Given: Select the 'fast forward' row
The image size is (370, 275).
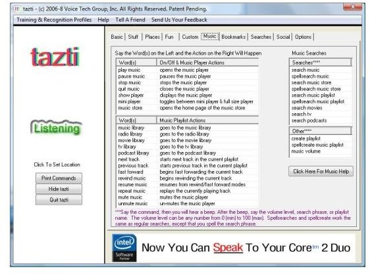Looking at the screenshot, I should tap(188, 172).
